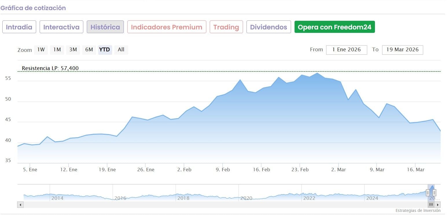Show the Dividendos tab

[x=268, y=27]
